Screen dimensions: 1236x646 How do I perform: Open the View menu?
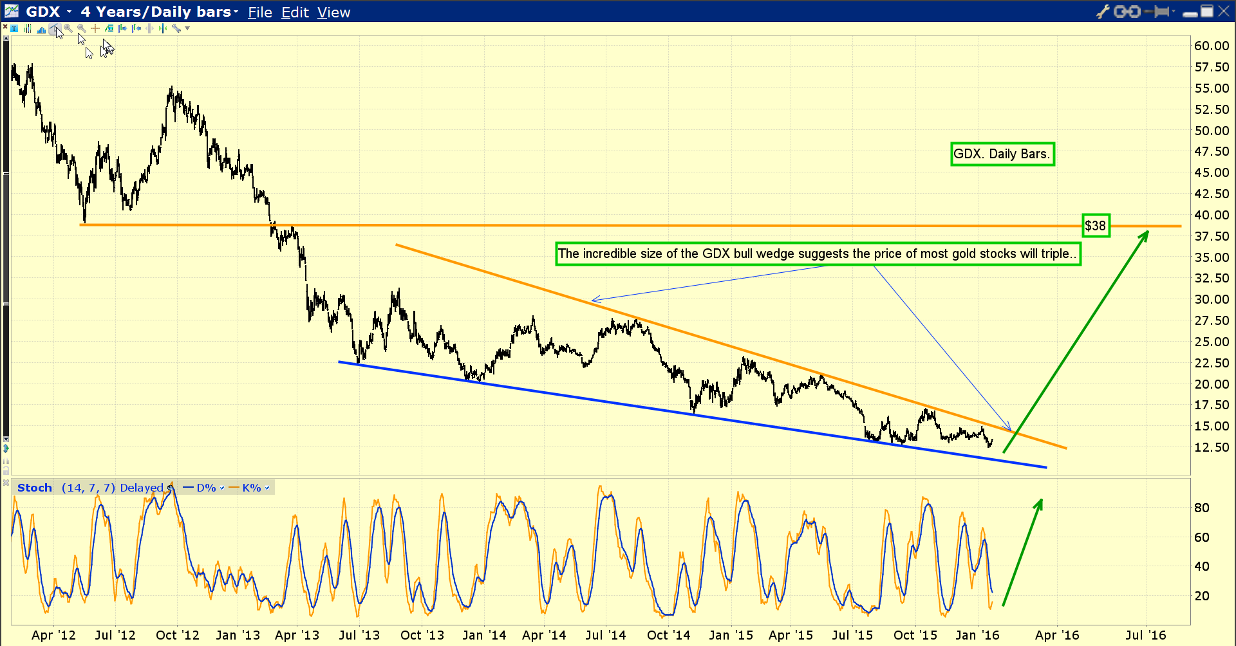click(x=333, y=12)
